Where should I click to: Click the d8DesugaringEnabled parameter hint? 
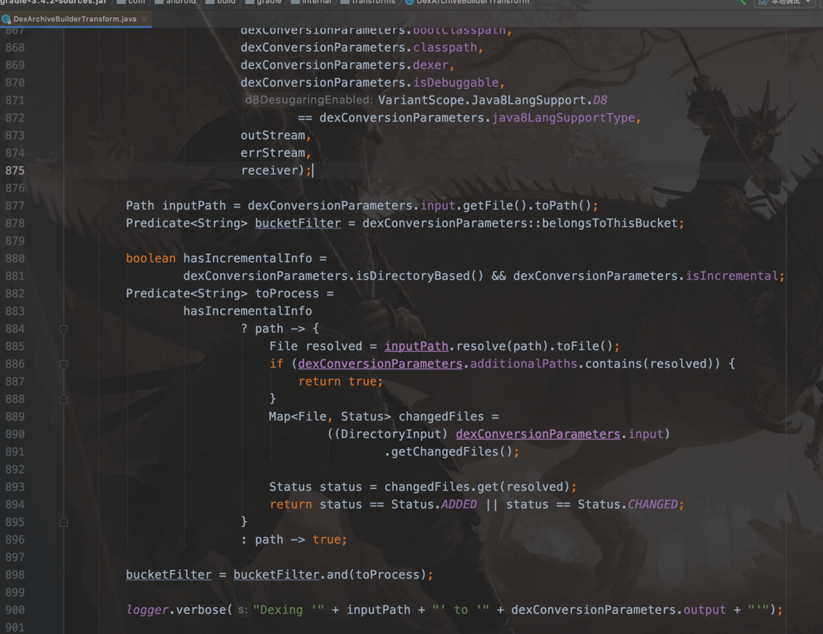(x=309, y=100)
